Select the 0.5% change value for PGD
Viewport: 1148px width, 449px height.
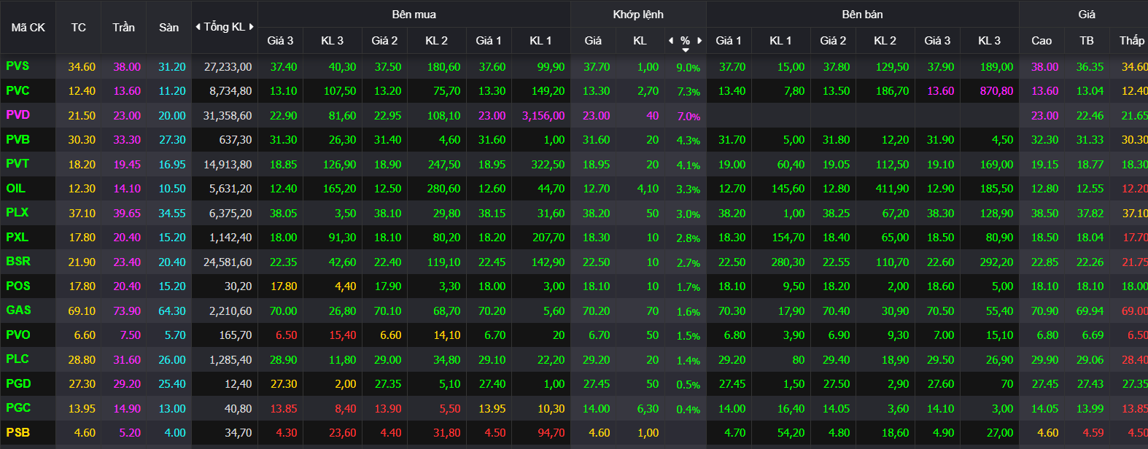pos(689,385)
